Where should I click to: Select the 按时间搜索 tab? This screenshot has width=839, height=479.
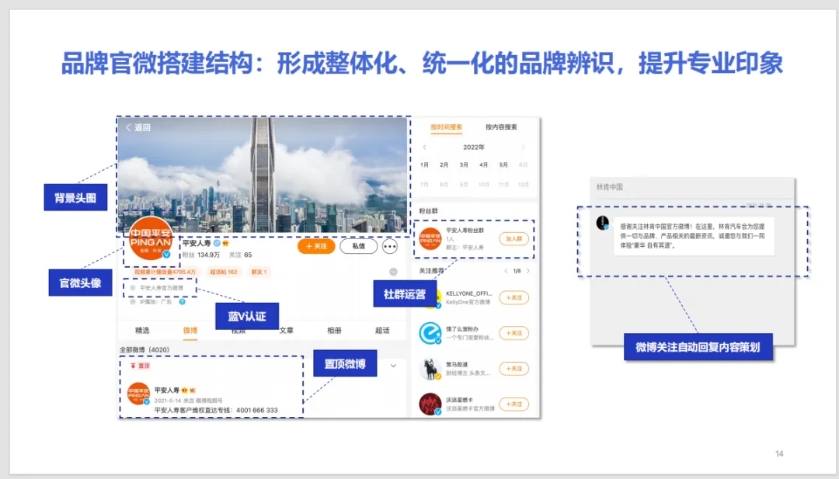tap(446, 127)
